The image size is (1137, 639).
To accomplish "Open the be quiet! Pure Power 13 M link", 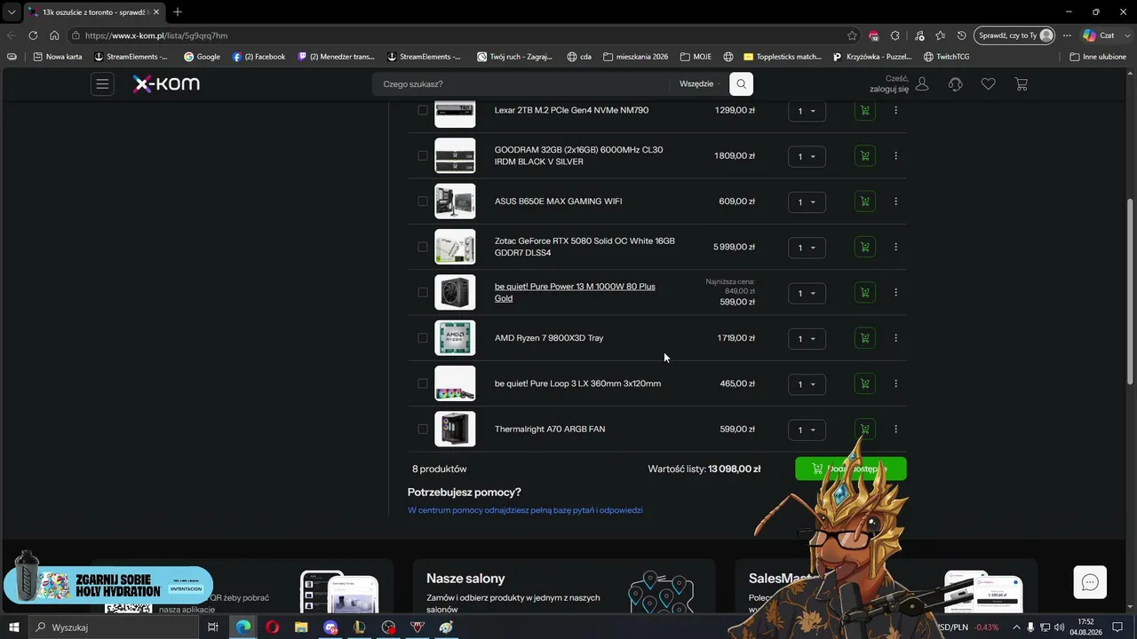I will coord(575,292).
